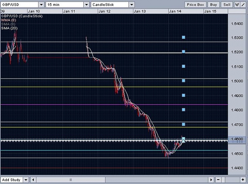The width and height of the screenshot is (248, 184).
Task: Click the WMA (8) study label
Action: click(9, 20)
